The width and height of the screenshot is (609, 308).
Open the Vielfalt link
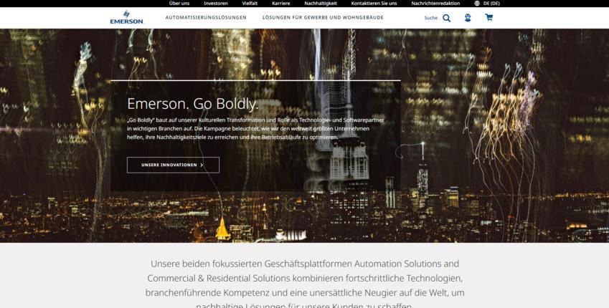[x=250, y=3]
